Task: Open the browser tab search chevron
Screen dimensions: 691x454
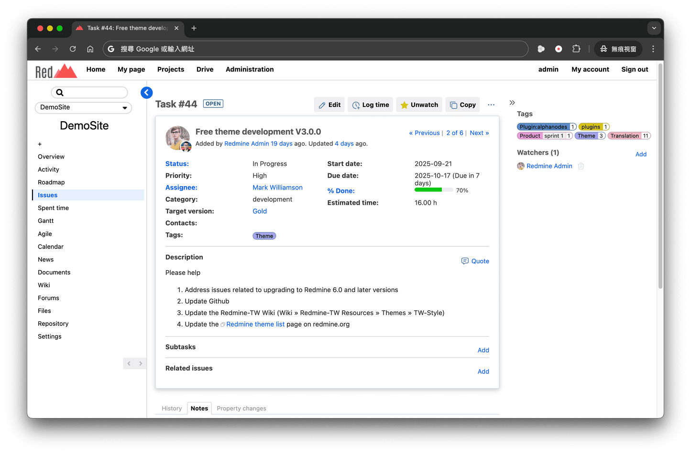Action: [x=654, y=28]
